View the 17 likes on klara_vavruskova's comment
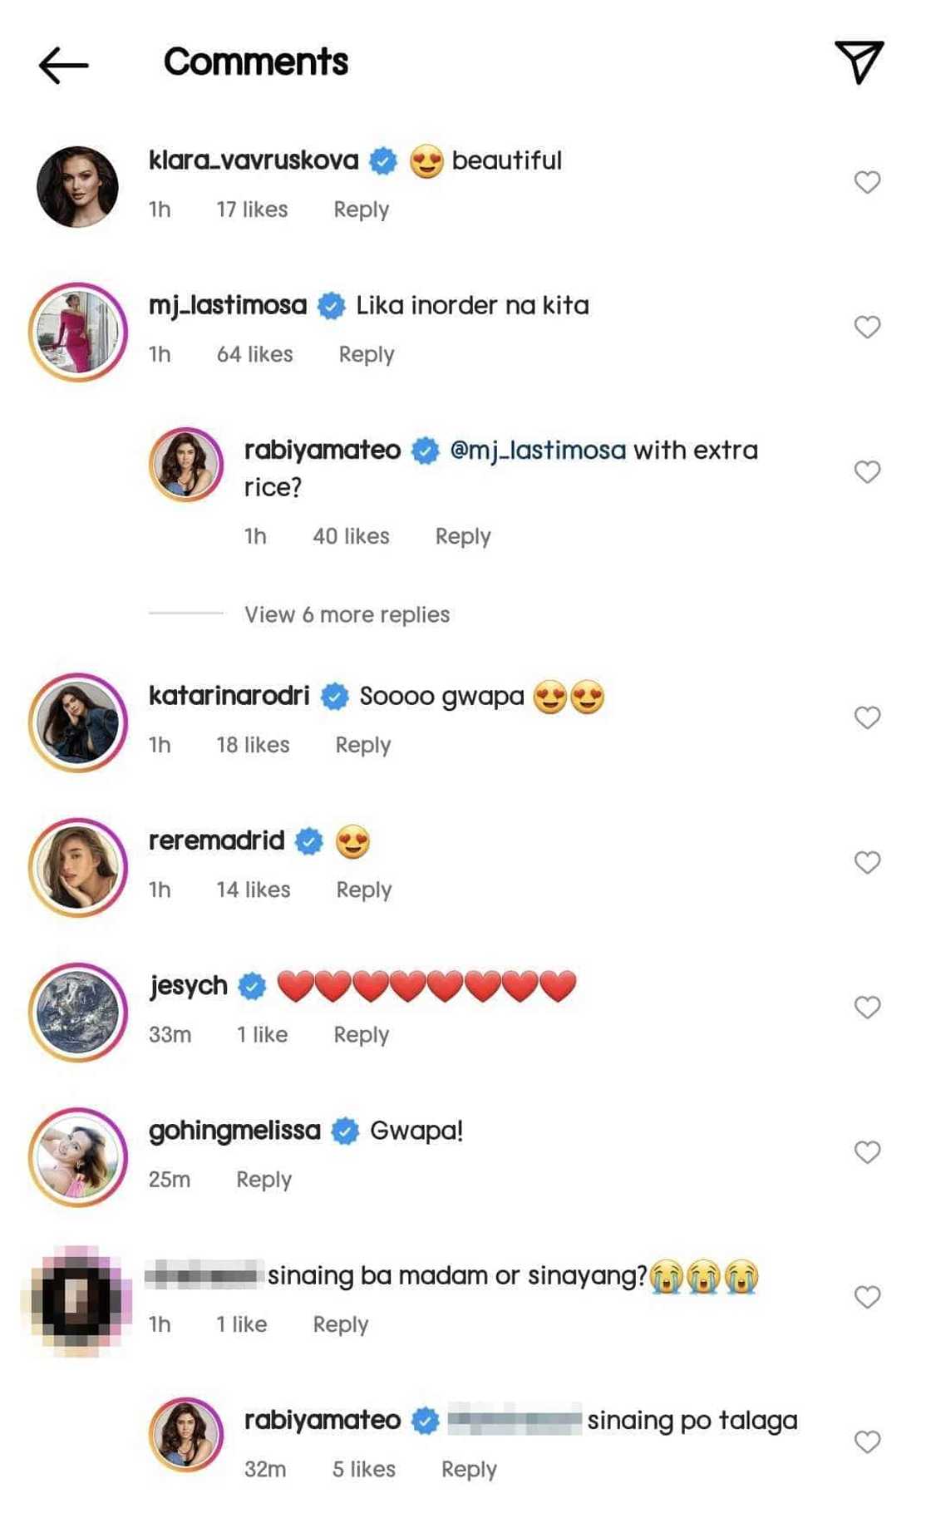The height and width of the screenshot is (1528, 931). 253,209
